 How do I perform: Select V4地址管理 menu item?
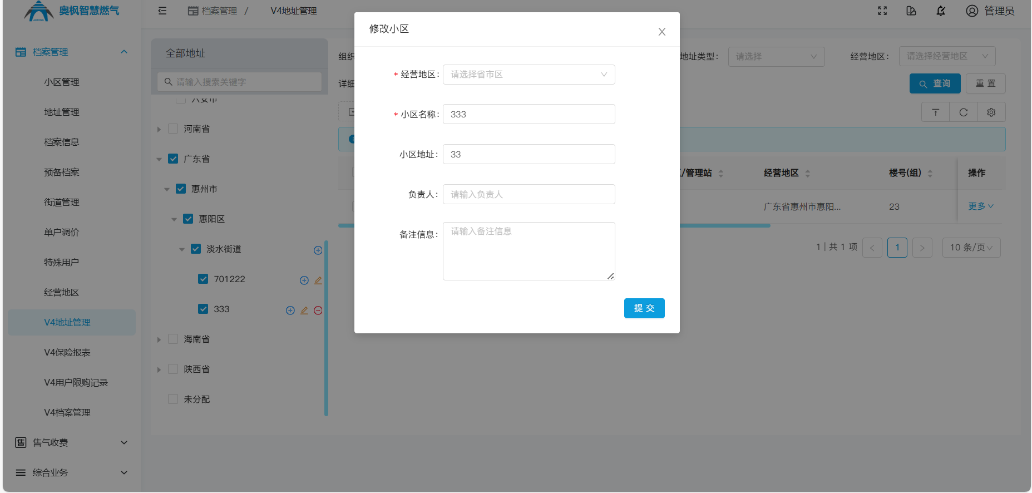[x=72, y=322]
